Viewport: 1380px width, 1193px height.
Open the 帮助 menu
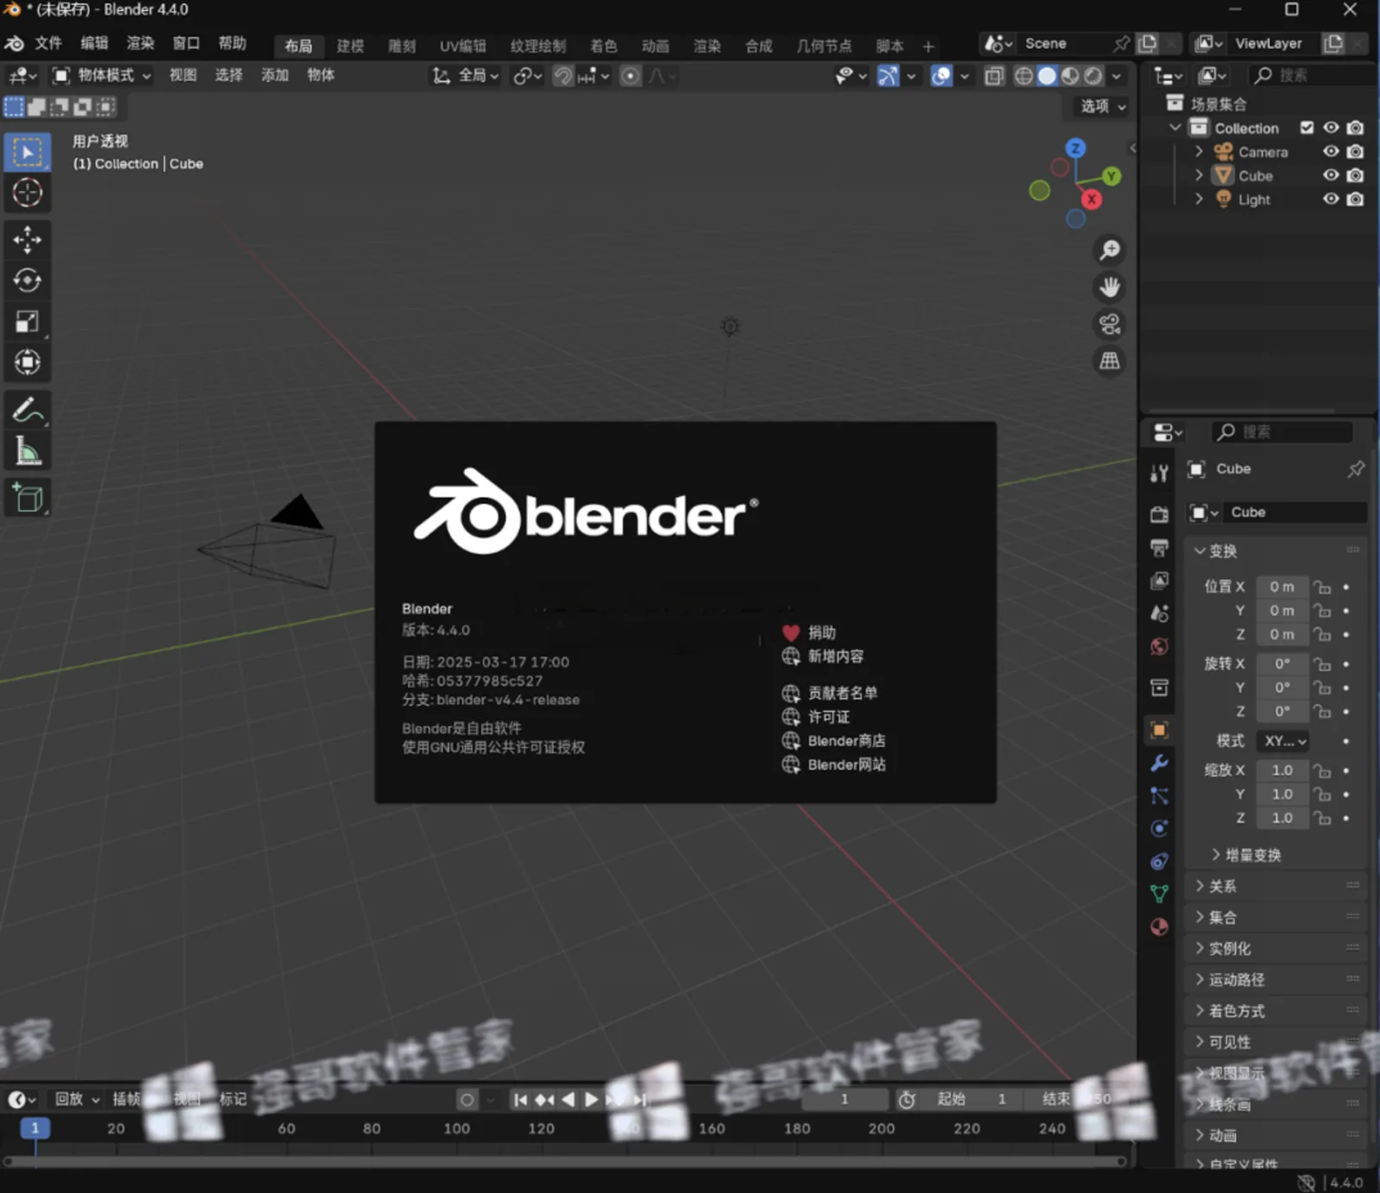232,43
